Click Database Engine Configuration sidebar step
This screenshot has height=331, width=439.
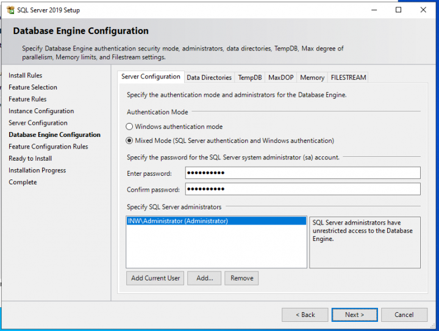(x=54, y=134)
